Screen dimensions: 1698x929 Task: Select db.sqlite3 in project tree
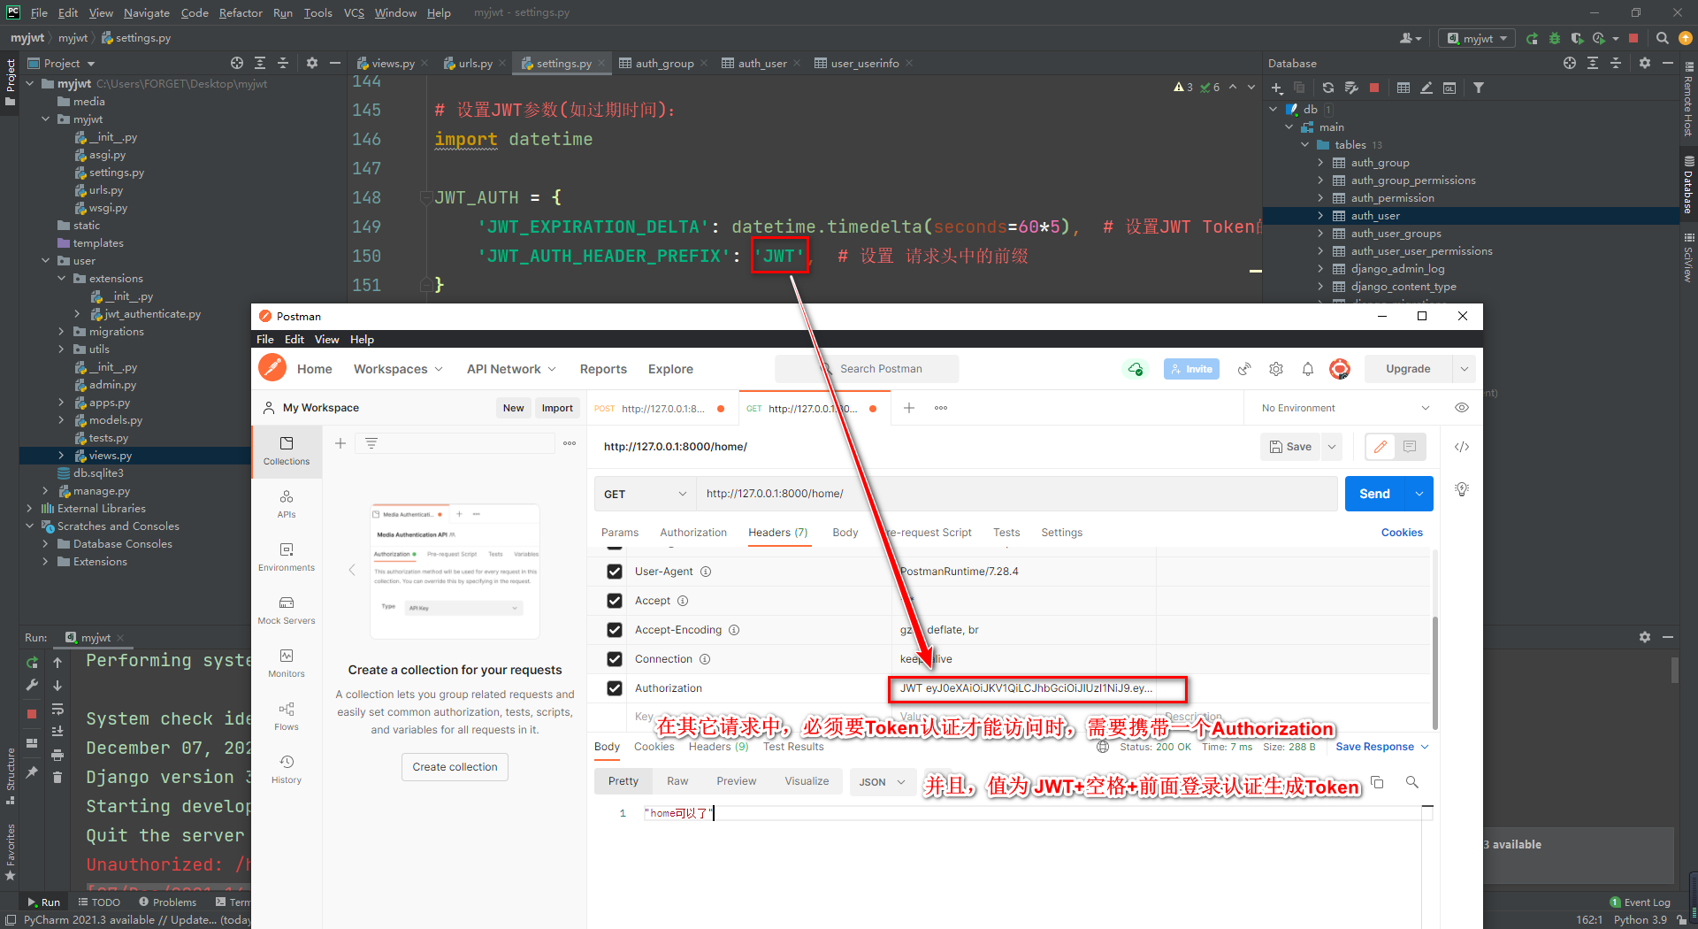click(x=98, y=473)
